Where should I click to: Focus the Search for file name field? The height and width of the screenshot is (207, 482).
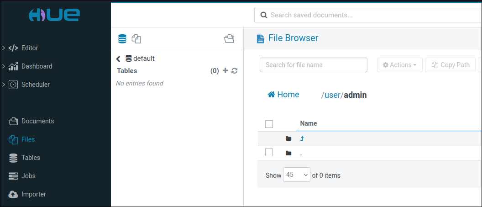(314, 65)
